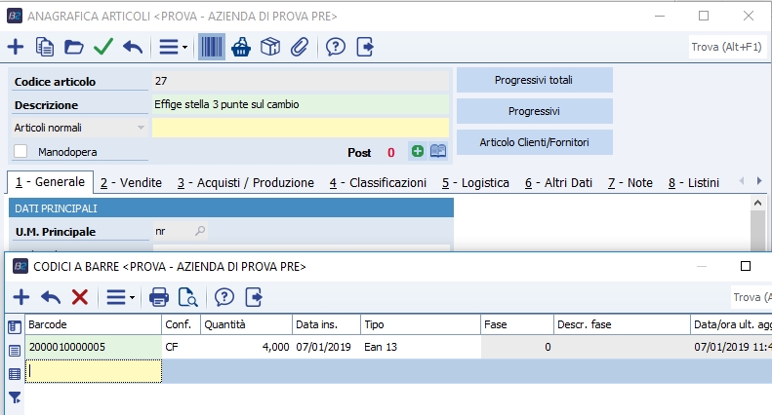
Task: Click the Help question mark in Codici a Barre
Action: click(x=224, y=297)
